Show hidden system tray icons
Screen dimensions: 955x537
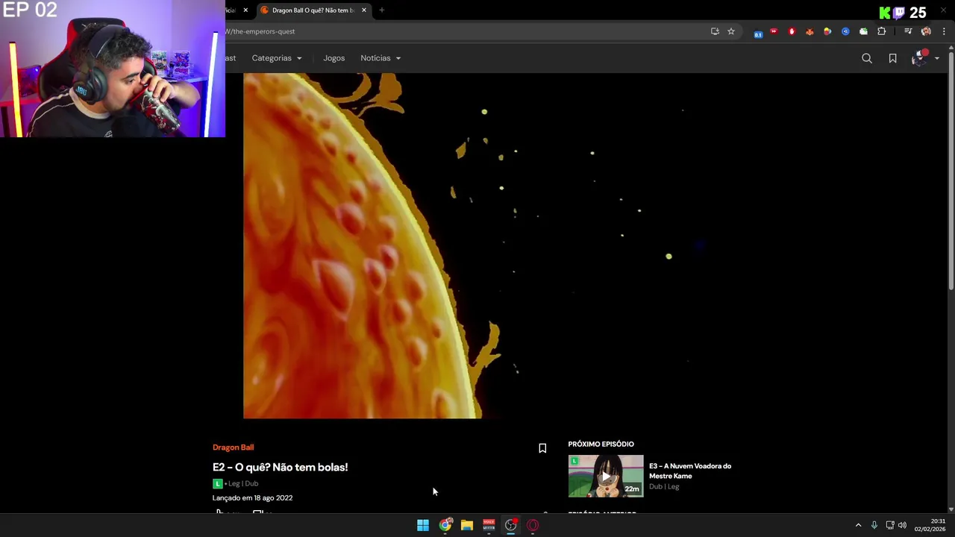tap(858, 525)
